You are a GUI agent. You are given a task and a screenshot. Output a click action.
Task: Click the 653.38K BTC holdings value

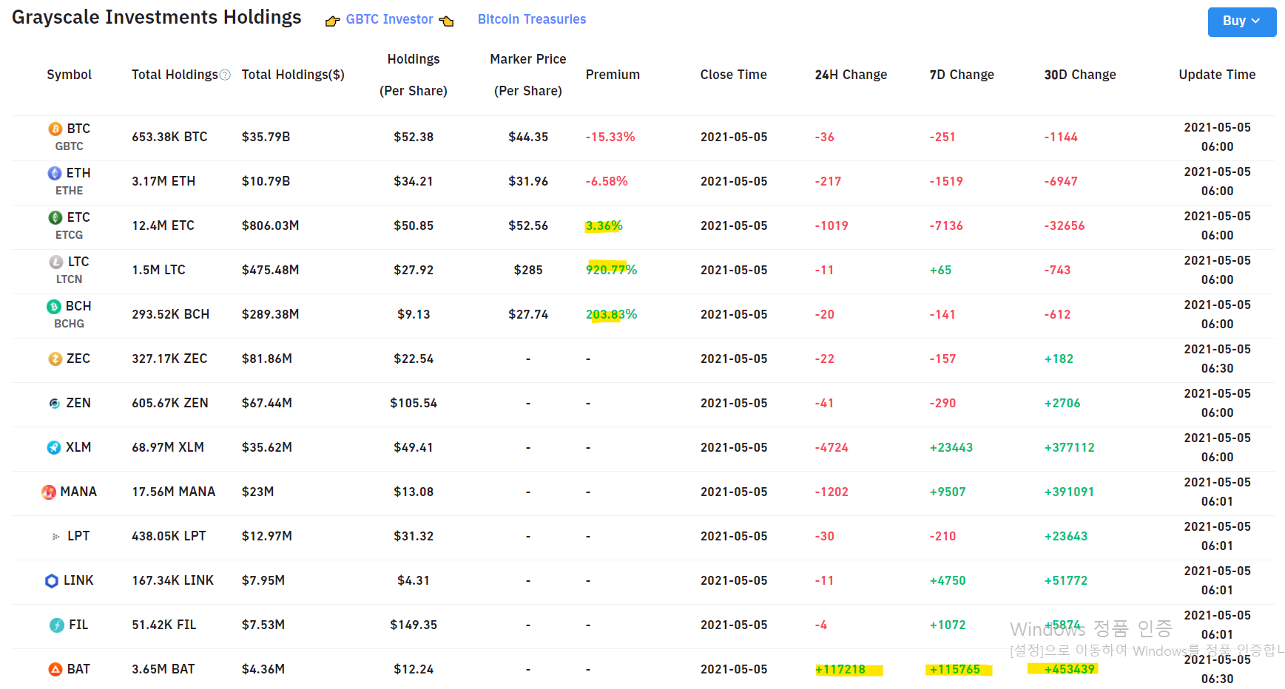click(x=170, y=137)
